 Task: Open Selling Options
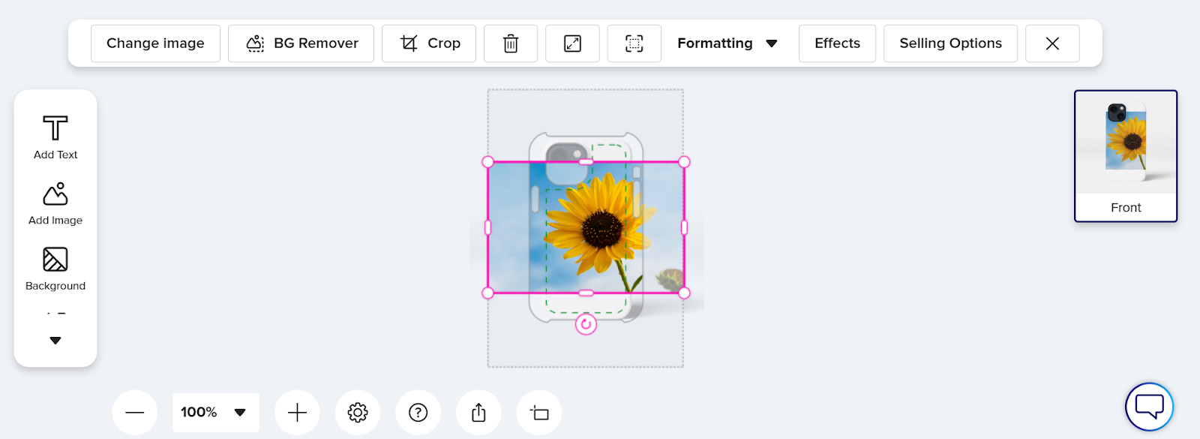point(950,44)
